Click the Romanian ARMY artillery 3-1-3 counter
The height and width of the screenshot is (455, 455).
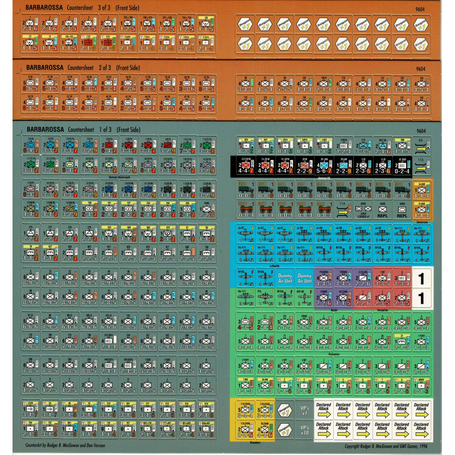[x=421, y=386]
